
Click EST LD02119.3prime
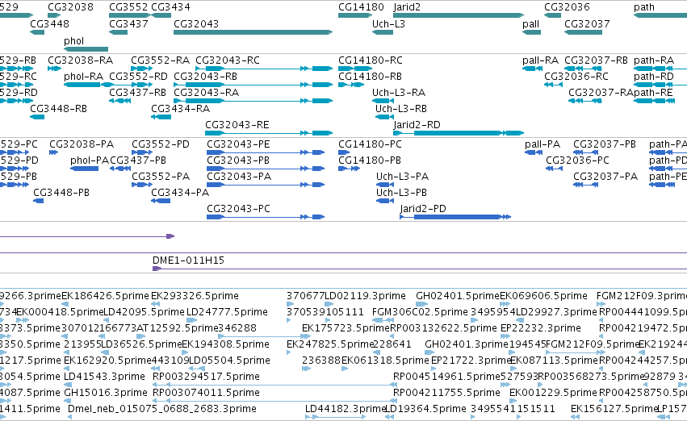pos(365,296)
